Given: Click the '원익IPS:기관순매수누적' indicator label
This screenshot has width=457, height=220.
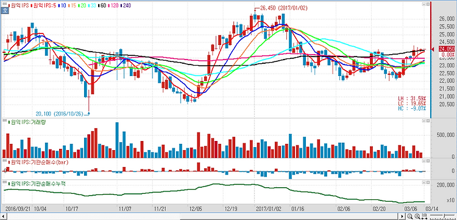Looking at the screenshot, I should pos(37,184).
